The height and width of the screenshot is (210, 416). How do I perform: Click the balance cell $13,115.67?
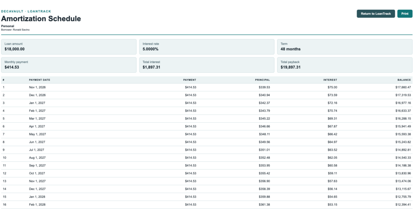click(x=403, y=189)
